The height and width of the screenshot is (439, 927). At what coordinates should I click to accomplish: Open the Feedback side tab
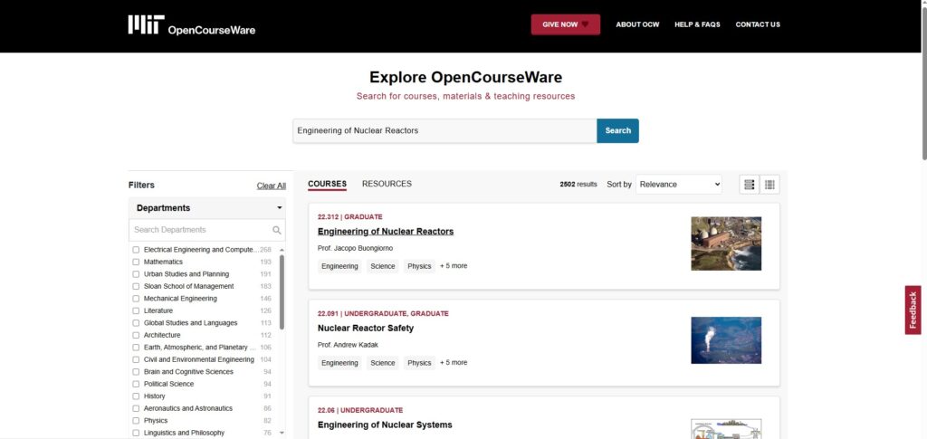click(913, 310)
